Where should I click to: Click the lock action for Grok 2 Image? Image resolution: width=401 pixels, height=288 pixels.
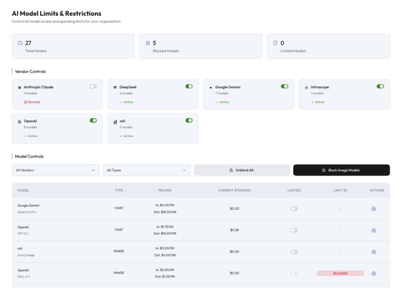pyautogui.click(x=373, y=252)
